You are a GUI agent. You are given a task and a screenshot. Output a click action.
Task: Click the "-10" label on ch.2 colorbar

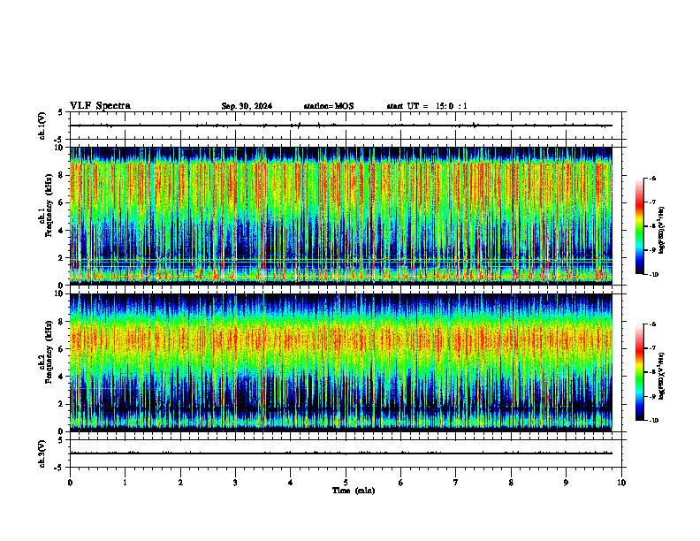[653, 421]
